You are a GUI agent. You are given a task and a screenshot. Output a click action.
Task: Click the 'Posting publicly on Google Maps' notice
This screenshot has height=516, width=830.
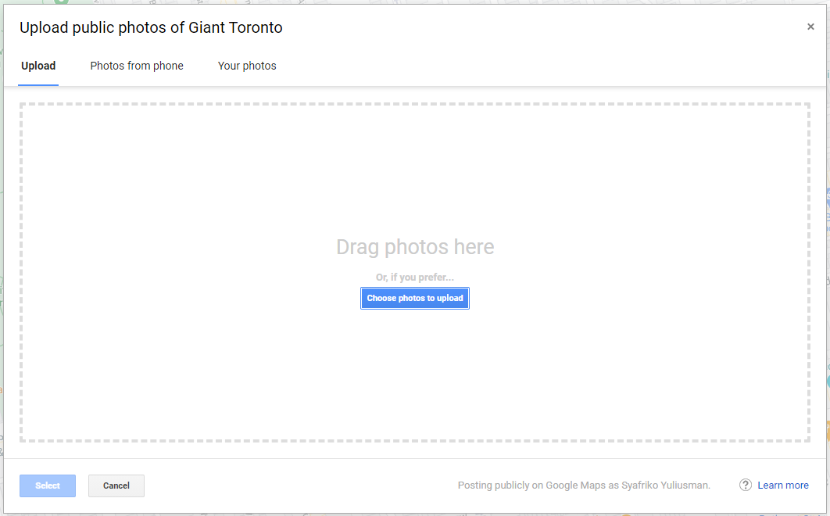click(x=584, y=486)
